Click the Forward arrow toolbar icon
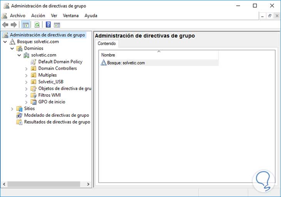The width and height of the screenshot is (281, 197). pyautogui.click(x=14, y=25)
